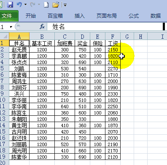Screen dimensions: 167x165
Task: Click the Insert Function fx icon
Action: (42, 27)
